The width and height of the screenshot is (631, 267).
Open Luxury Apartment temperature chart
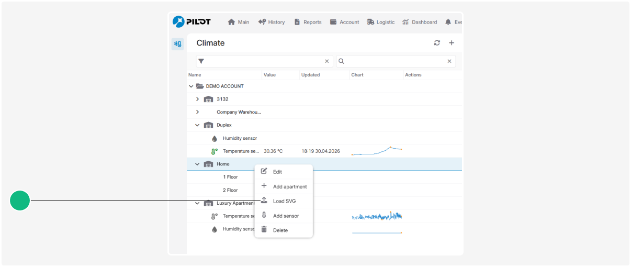377,216
